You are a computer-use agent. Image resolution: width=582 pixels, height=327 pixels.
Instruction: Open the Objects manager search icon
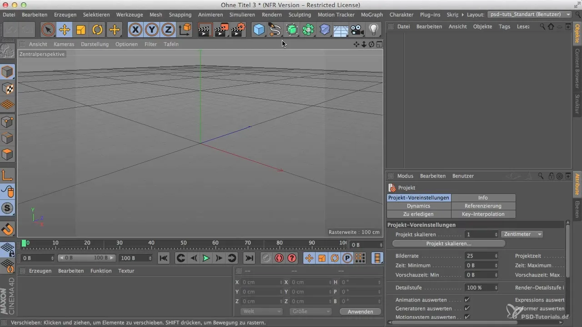tap(542, 26)
